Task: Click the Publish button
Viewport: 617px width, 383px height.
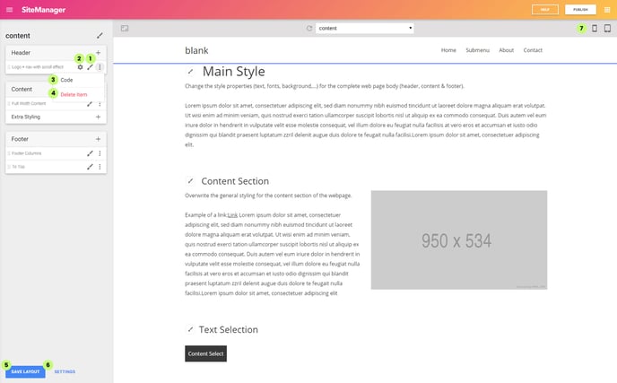Action: [x=580, y=10]
